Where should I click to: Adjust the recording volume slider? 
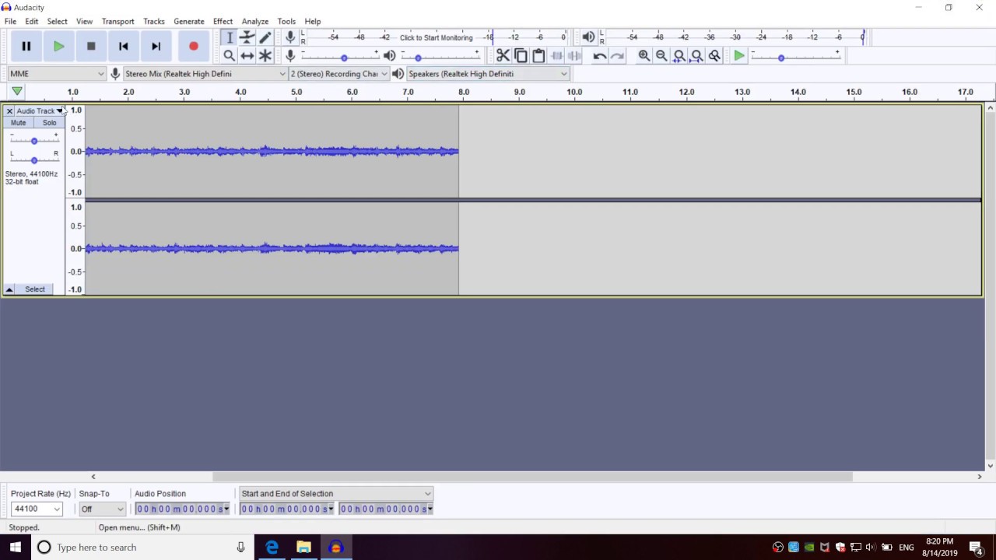340,56
